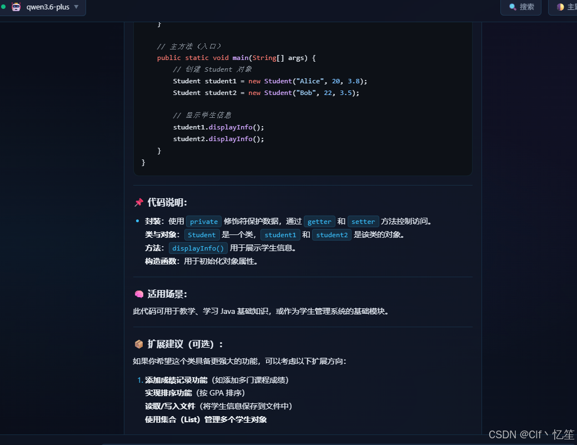Click the student1 inline code tag
The width and height of the screenshot is (577, 445).
(x=280, y=235)
